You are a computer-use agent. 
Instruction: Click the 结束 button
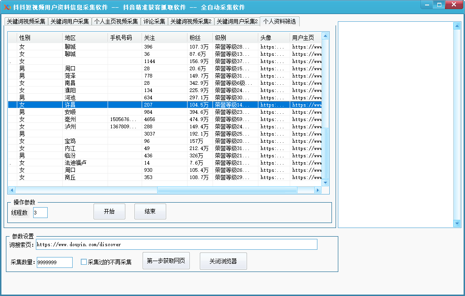pyautogui.click(x=150, y=211)
